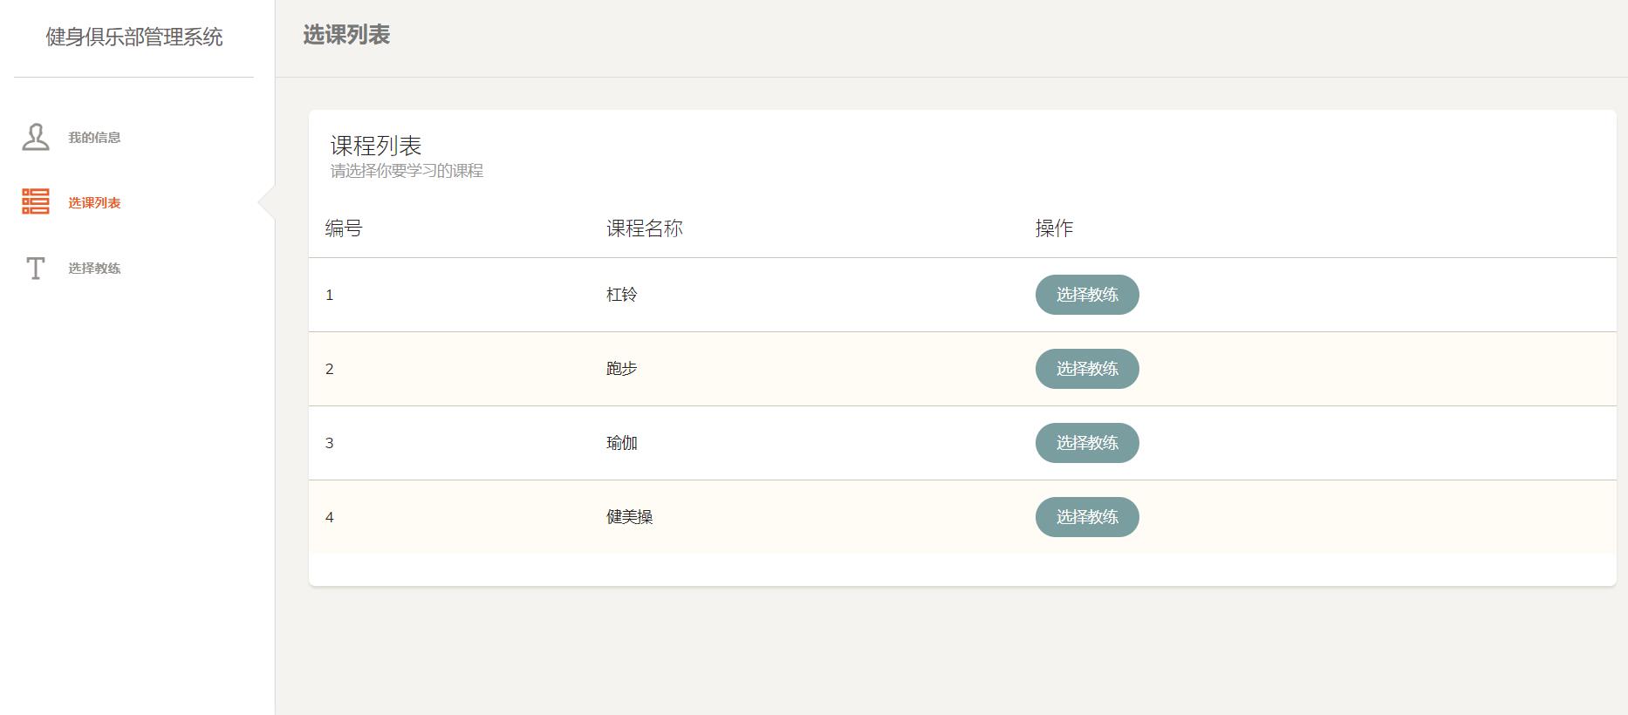
Task: Click number 1 in the 编号 column
Action: (330, 296)
